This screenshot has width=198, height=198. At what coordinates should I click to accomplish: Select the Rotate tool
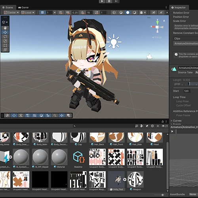tap(5, 37)
